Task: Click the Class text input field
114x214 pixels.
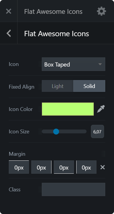Action: pos(73,190)
